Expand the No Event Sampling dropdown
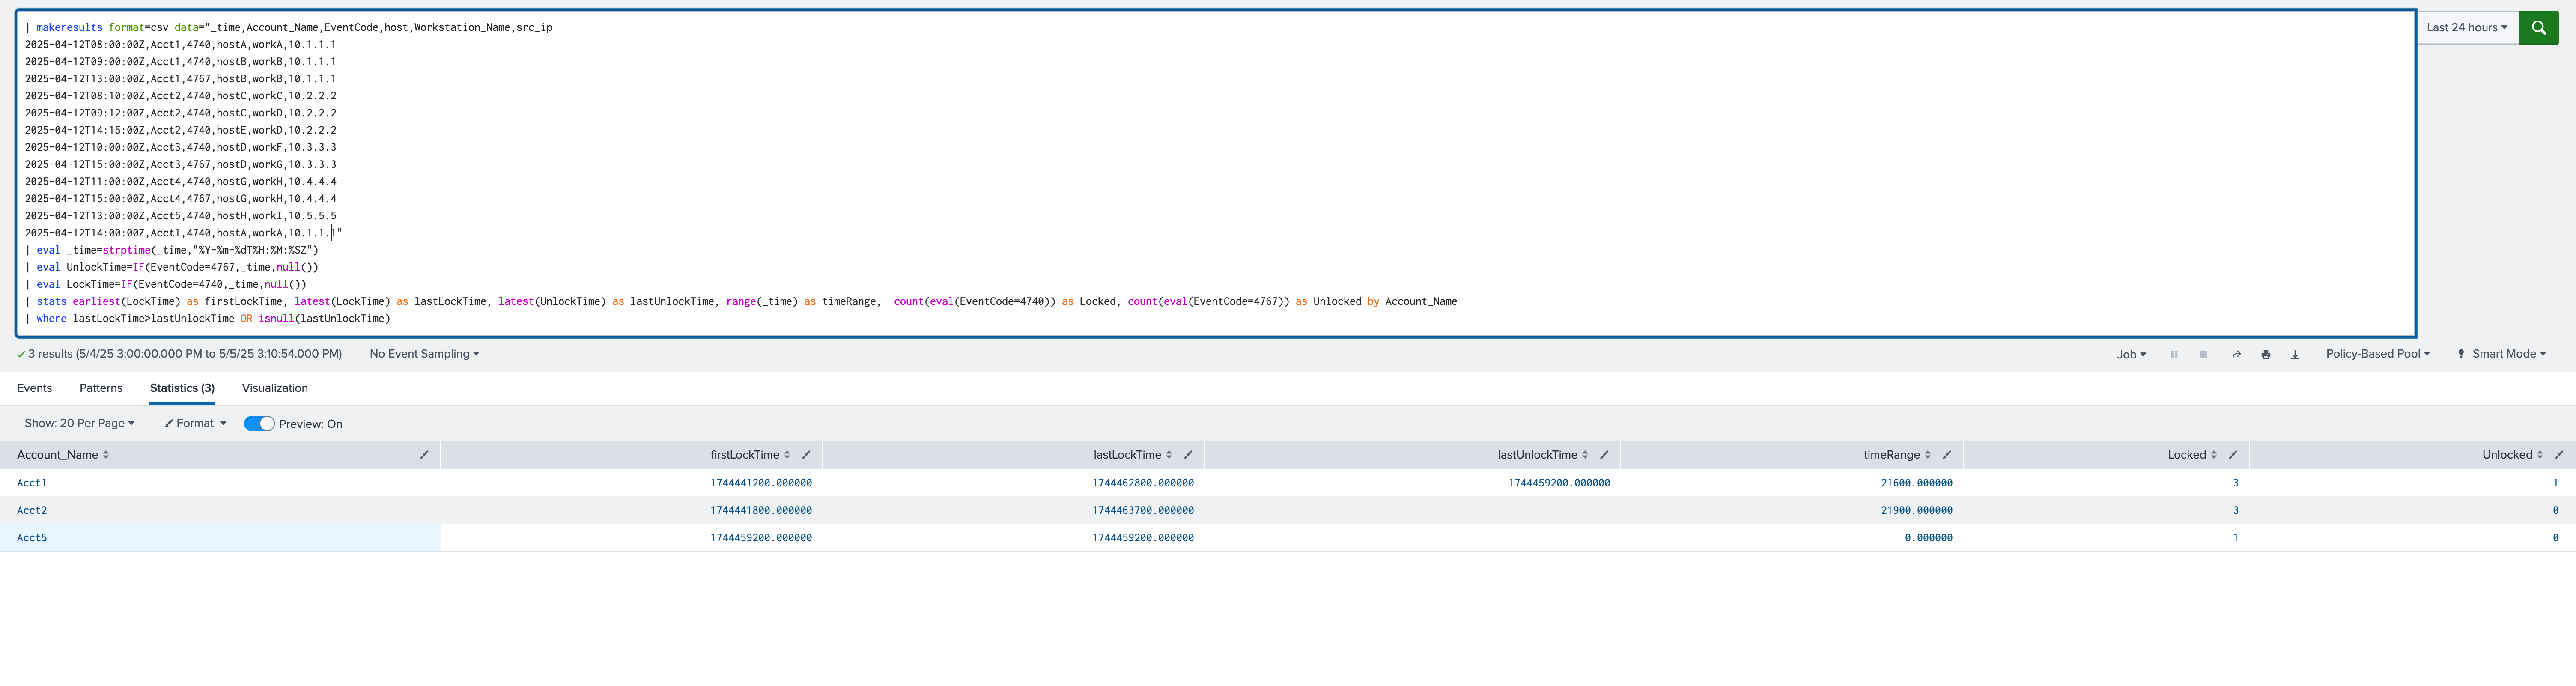The width and height of the screenshot is (2576, 686). [424, 354]
